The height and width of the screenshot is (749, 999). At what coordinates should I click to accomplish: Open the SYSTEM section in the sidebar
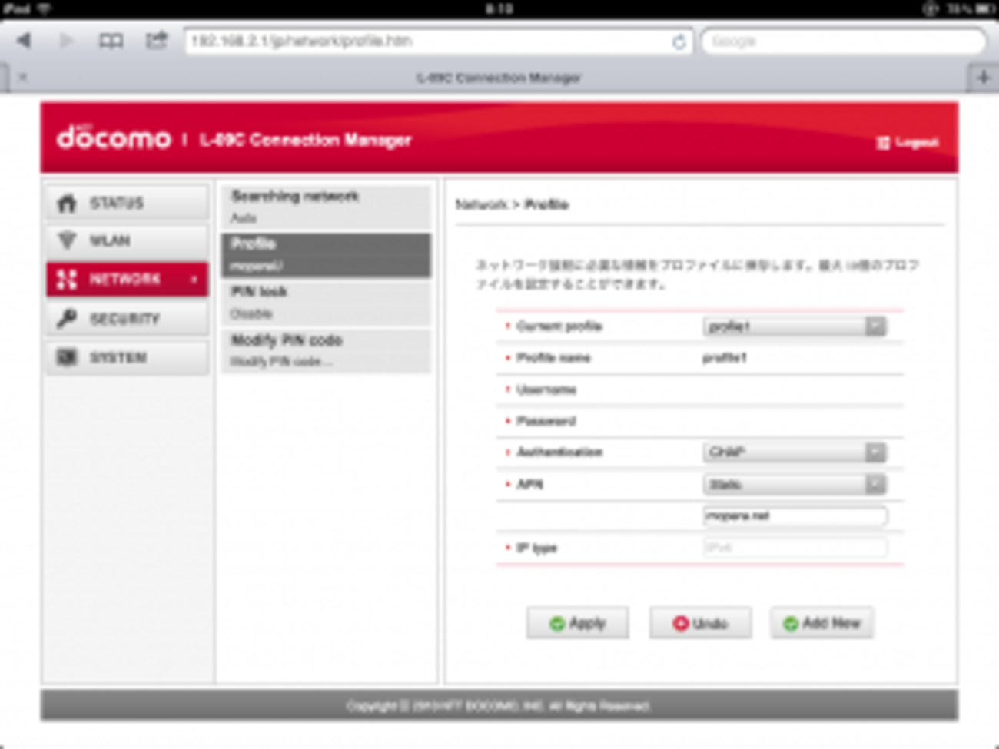tap(128, 357)
